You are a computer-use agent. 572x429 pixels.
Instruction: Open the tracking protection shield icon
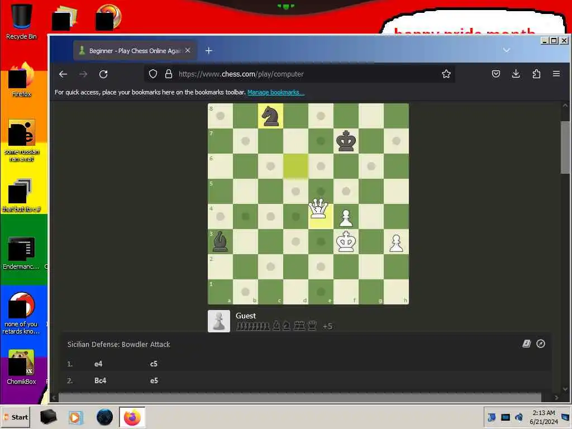coord(153,74)
